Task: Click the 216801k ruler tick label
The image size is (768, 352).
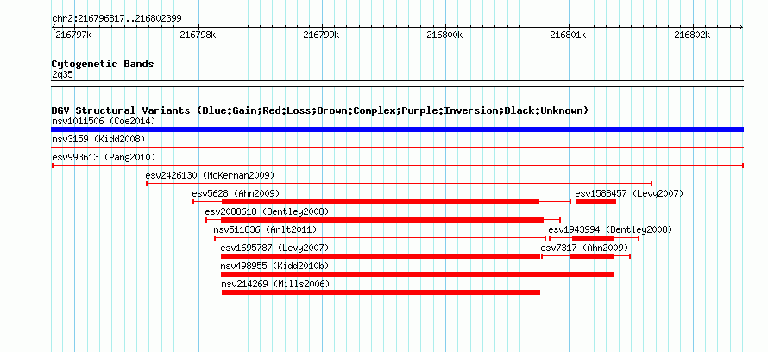Action: pyautogui.click(x=569, y=35)
